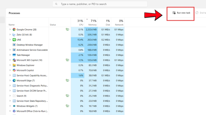Viewport: 206px width, 115px height.
Task: Click the efficiency leaf icon for Search
Action: (x=67, y=96)
